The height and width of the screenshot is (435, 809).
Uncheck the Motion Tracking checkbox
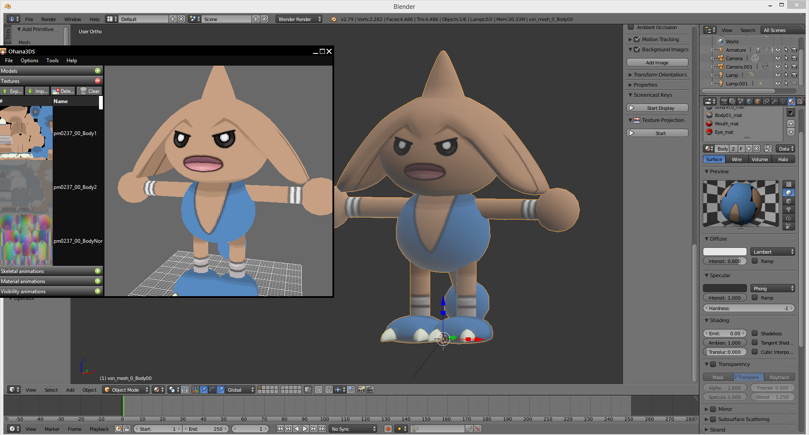click(637, 39)
